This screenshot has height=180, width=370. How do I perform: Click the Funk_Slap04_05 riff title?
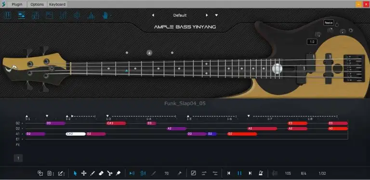pos(185,103)
